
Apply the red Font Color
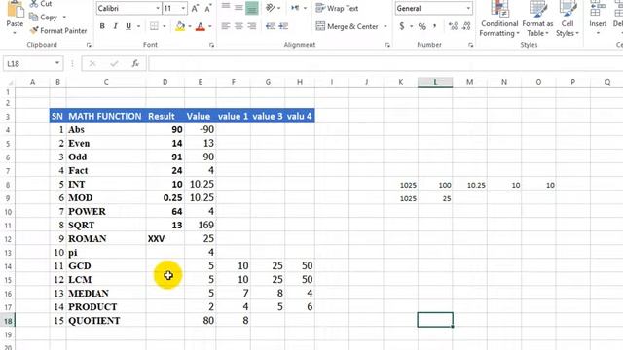pos(201,26)
